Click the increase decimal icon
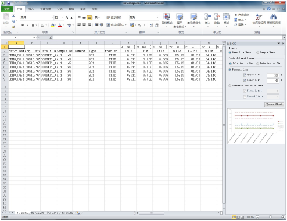The width and height of the screenshot is (287, 221). [152, 25]
